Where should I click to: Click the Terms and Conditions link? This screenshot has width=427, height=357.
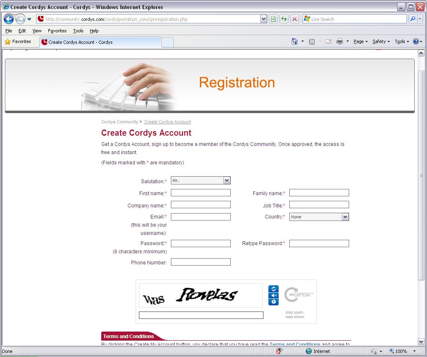click(295, 344)
